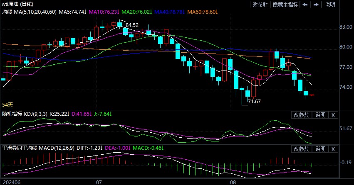Viewport: 354px width, 185px height.
Task: Open 说明 for the main MA chart
Action: coord(330,5)
